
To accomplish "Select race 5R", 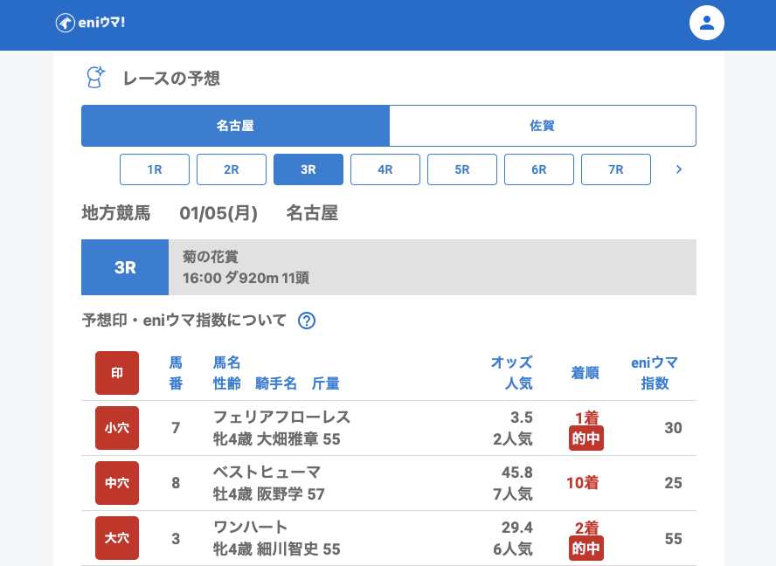I will (x=462, y=169).
